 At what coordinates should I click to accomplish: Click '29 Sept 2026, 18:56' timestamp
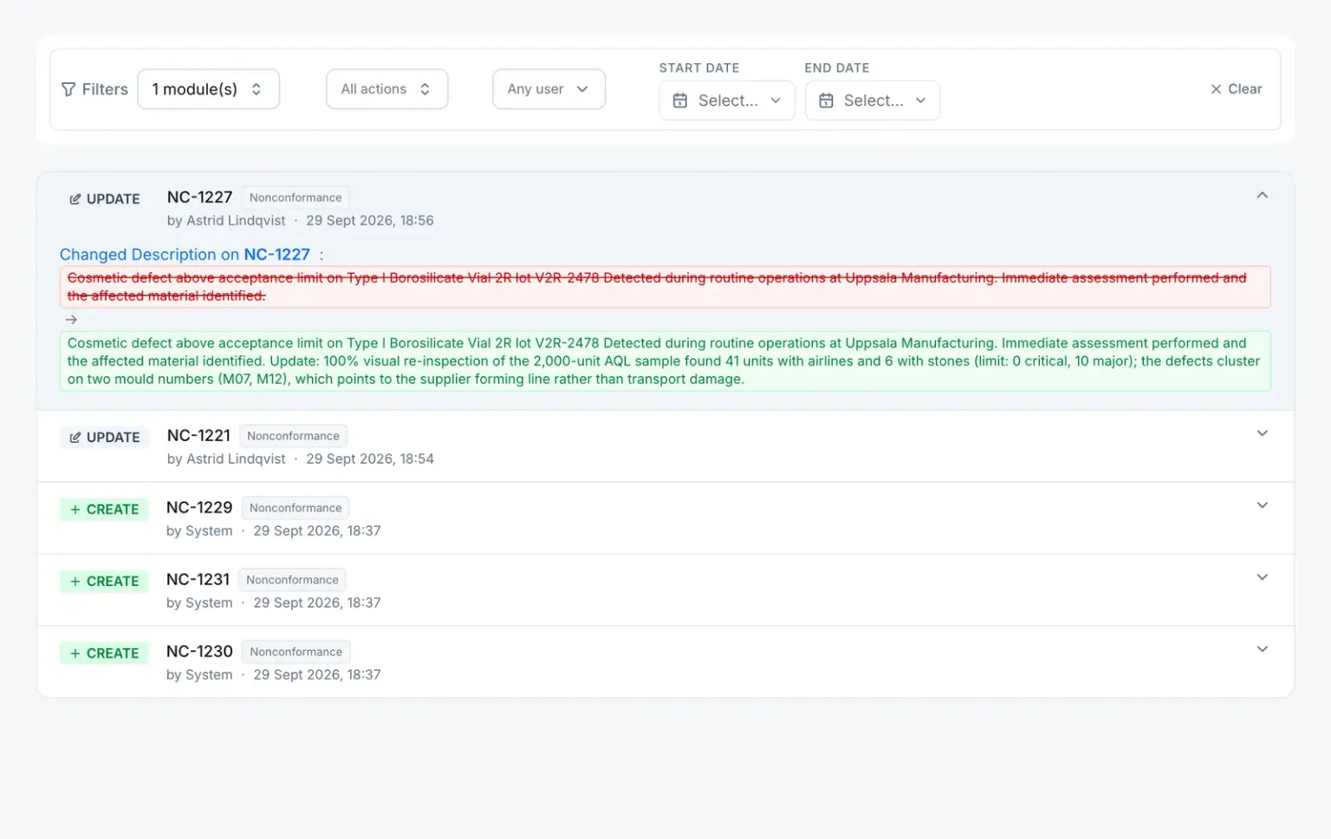(x=370, y=221)
